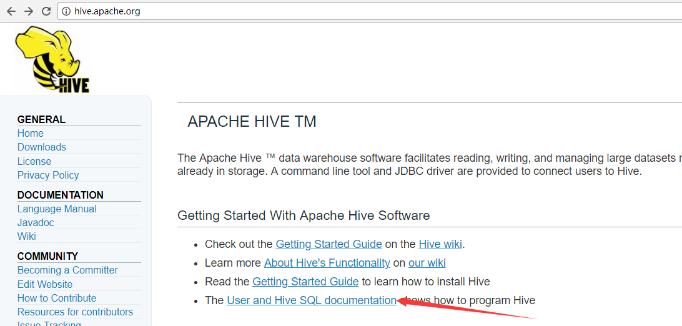Image resolution: width=682 pixels, height=326 pixels.
Task: Open the site info icon in address bar
Action: click(x=66, y=11)
